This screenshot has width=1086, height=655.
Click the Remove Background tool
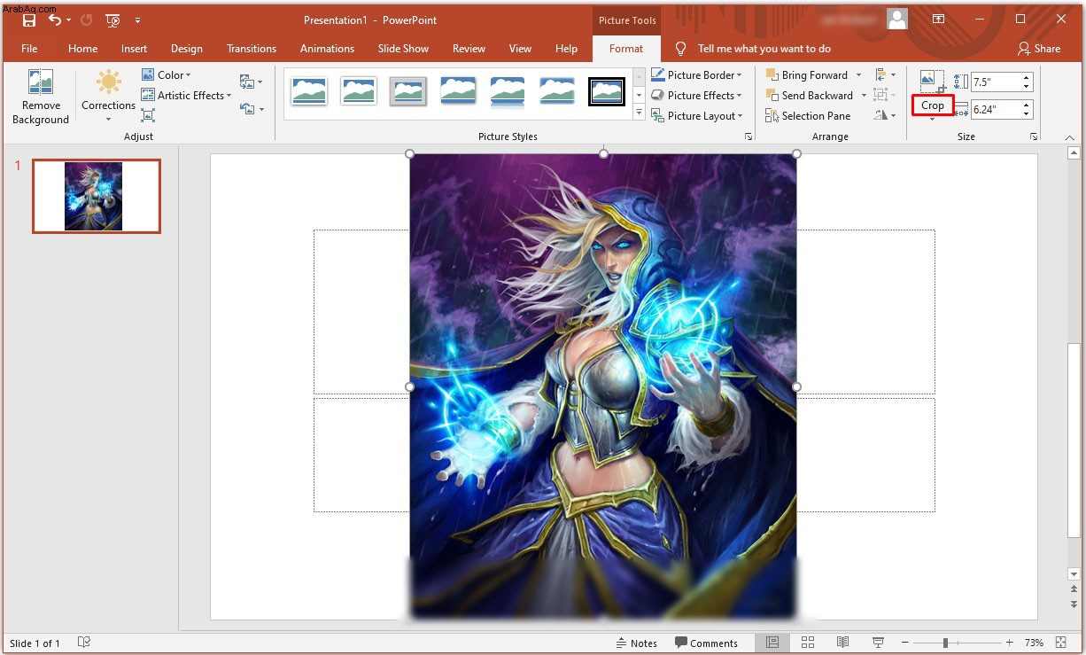click(x=41, y=97)
